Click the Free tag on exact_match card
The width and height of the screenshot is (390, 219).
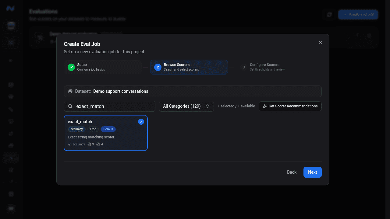click(x=93, y=129)
